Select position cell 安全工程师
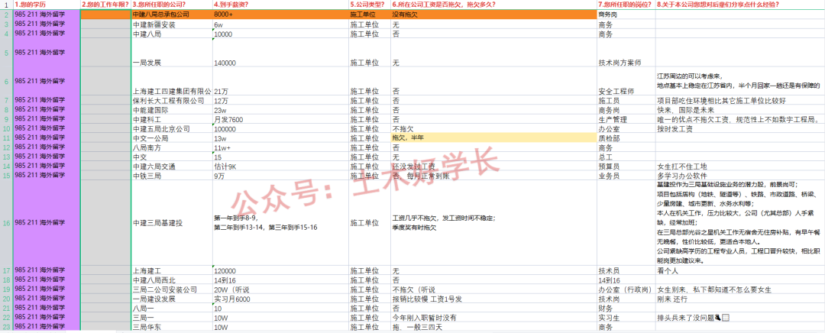The image size is (825, 333). point(626,82)
